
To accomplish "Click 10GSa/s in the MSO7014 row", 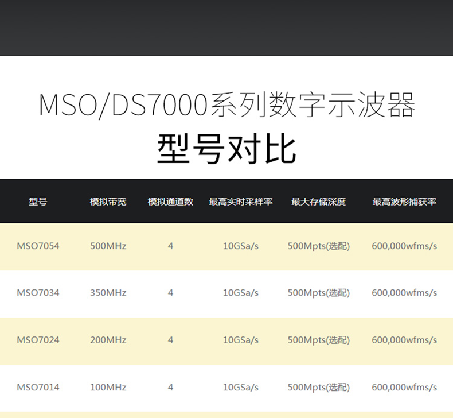I will click(241, 388).
